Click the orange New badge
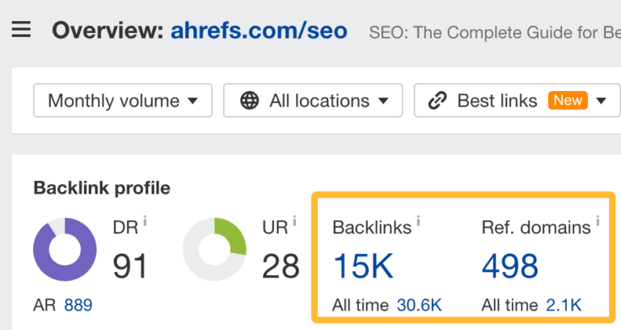Screen dimensions: 621x330 568,100
